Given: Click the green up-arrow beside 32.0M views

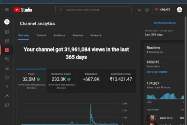Looking at the screenshot, I should coord(38,79).
